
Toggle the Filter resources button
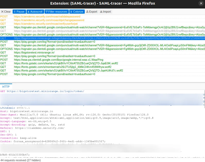tap(56, 12)
